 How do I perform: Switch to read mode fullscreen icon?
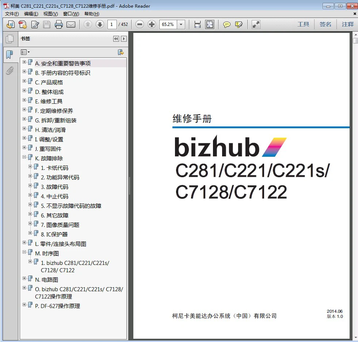point(256,24)
